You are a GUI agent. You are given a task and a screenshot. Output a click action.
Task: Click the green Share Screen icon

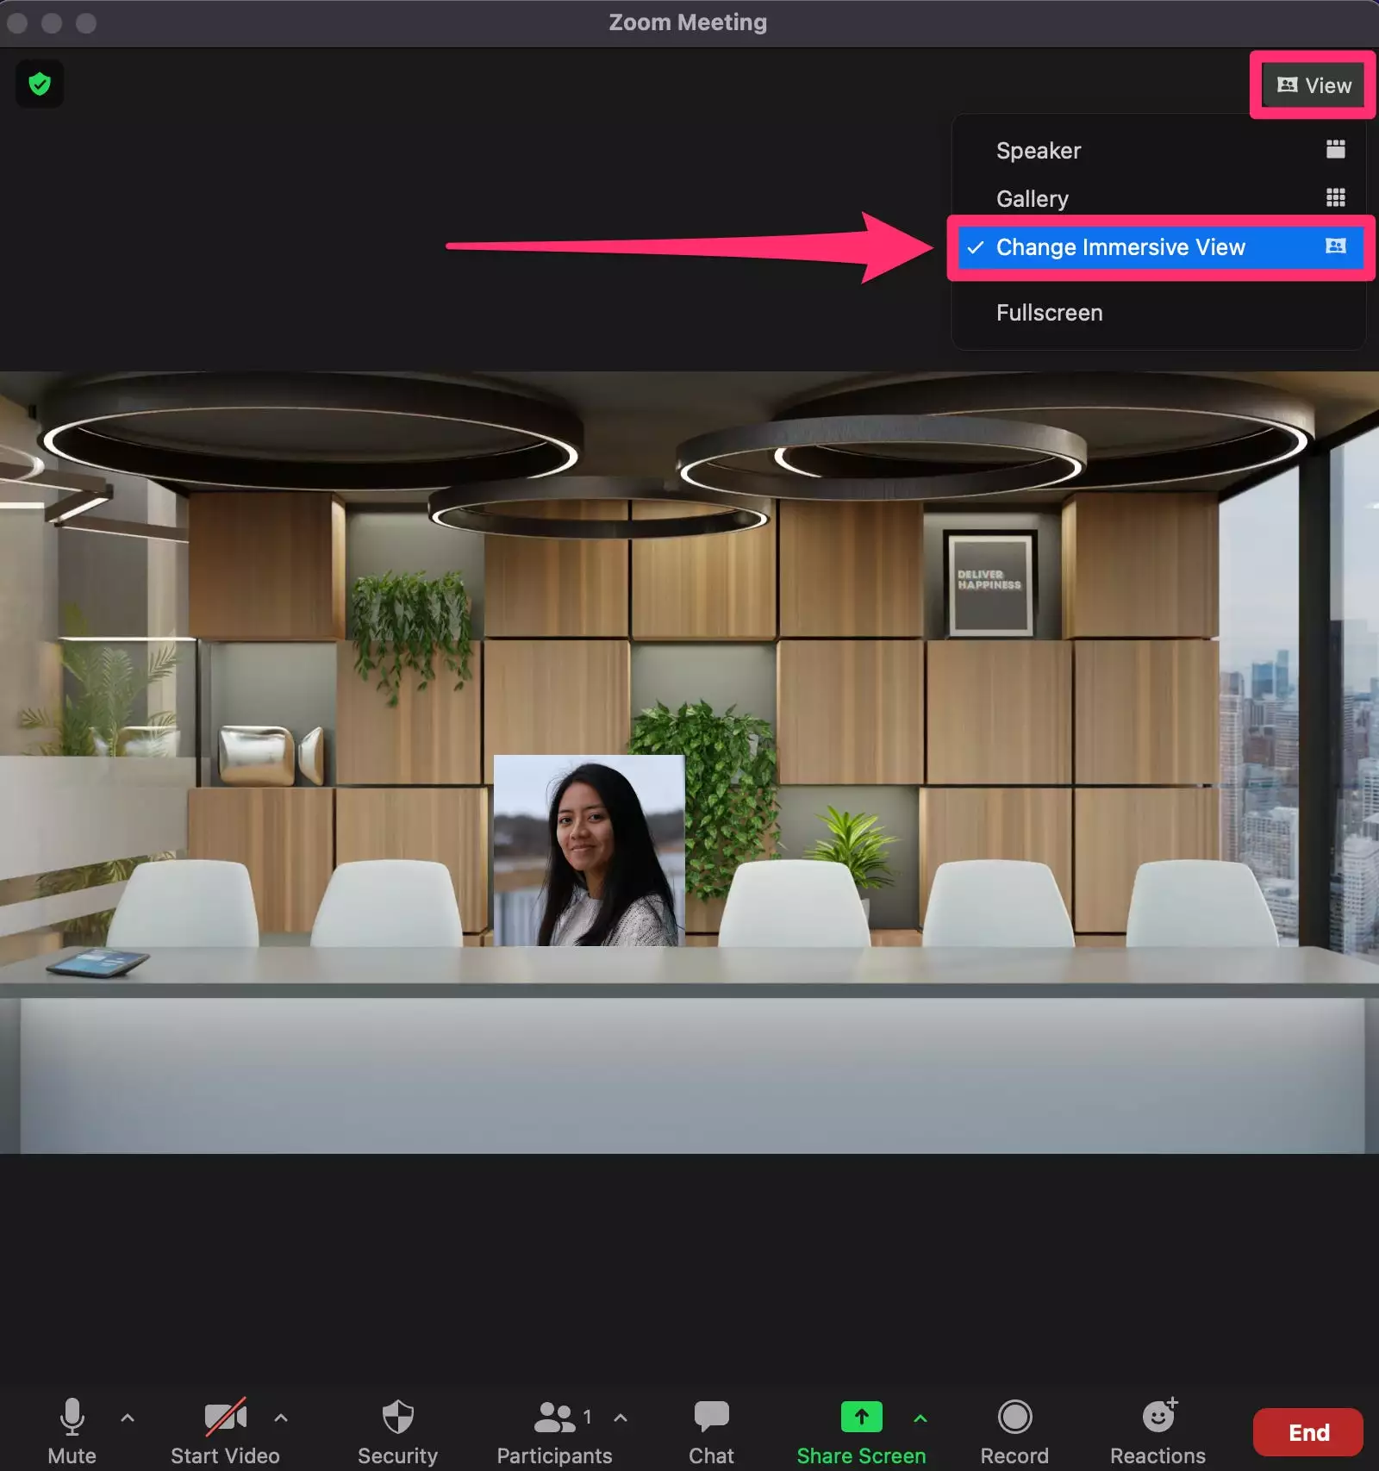click(x=860, y=1417)
